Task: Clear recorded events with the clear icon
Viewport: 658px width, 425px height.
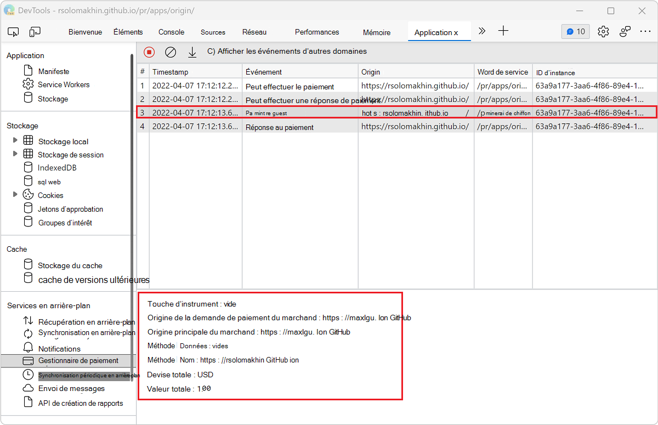Action: pyautogui.click(x=171, y=52)
